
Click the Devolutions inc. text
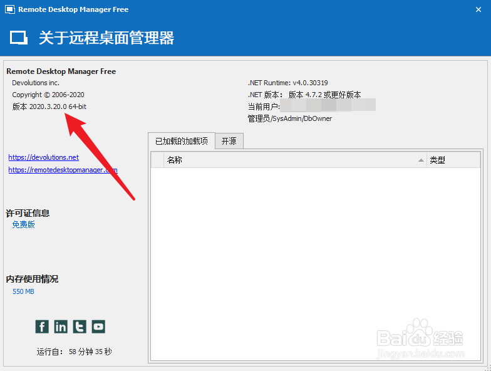click(x=36, y=83)
